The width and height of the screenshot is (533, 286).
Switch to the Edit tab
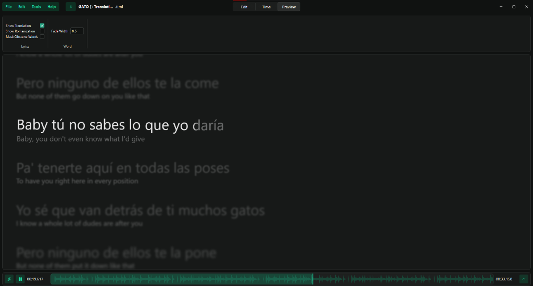point(244,7)
